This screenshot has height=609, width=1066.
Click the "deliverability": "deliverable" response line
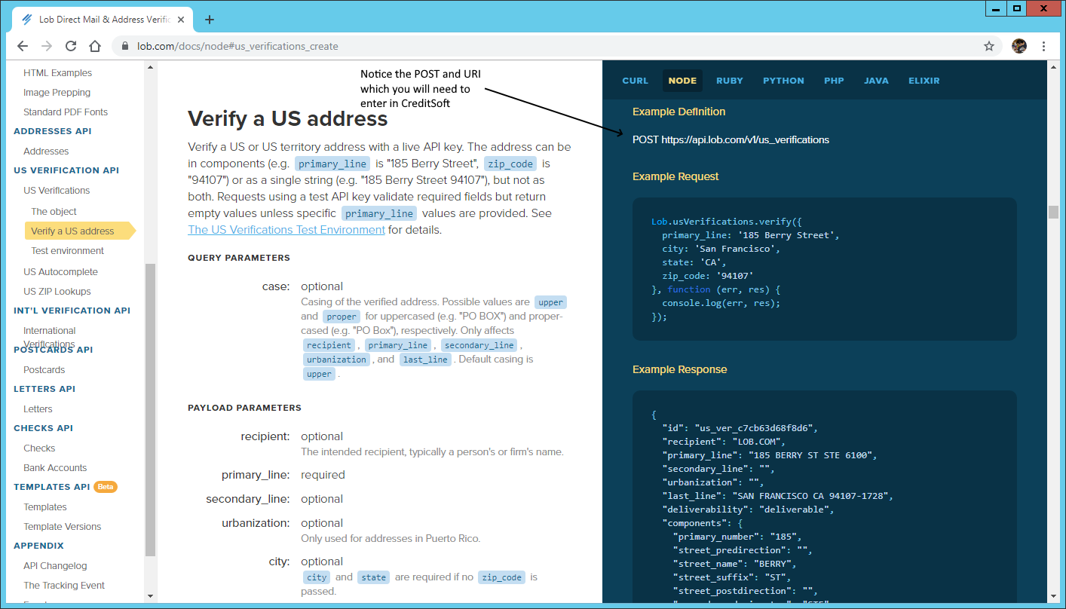(748, 510)
